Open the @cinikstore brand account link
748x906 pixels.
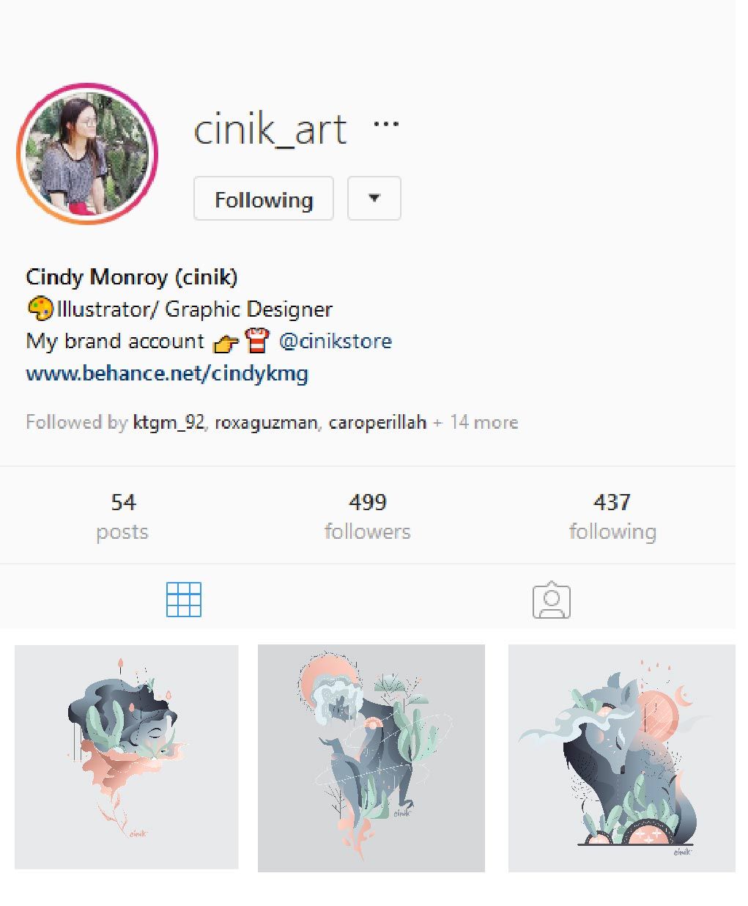(336, 341)
